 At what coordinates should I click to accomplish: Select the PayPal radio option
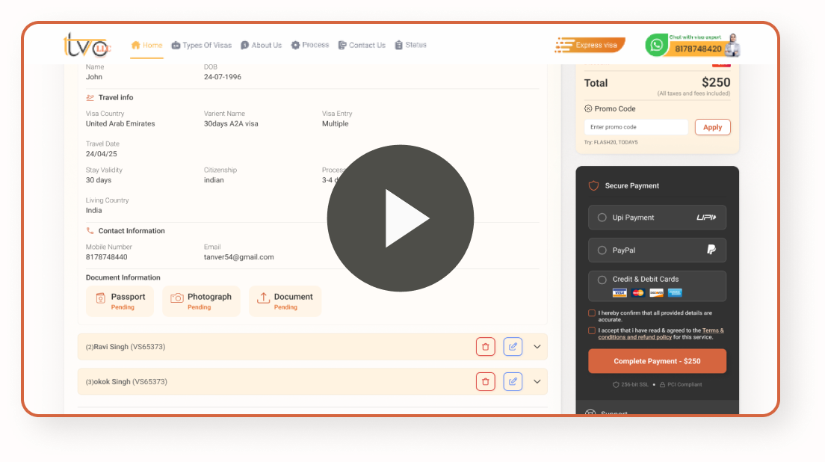(602, 250)
